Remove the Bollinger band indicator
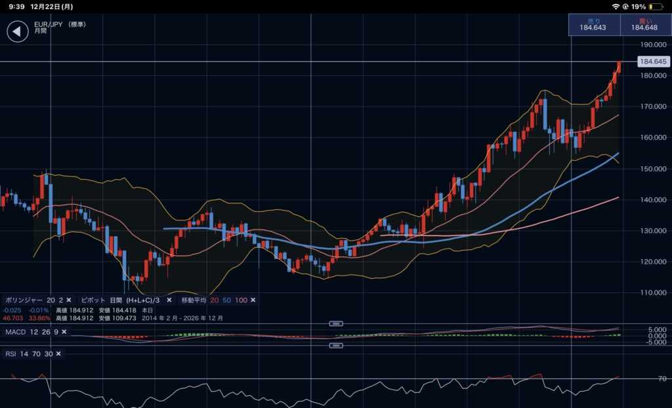 click(68, 300)
